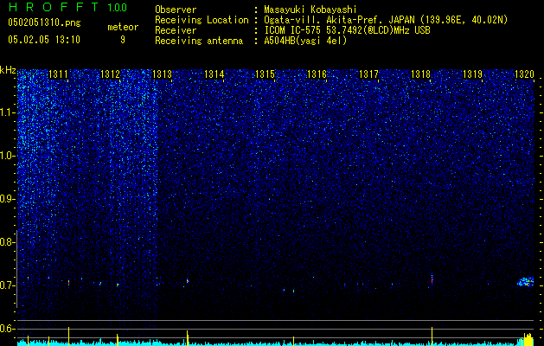
Task: Click the 1317 time marker
Action: (x=368, y=74)
